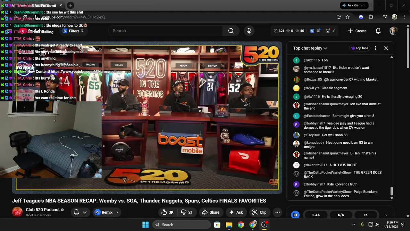The width and height of the screenshot is (410, 231).
Task: Click Windows taskbar Search box
Action: [x=182, y=225]
